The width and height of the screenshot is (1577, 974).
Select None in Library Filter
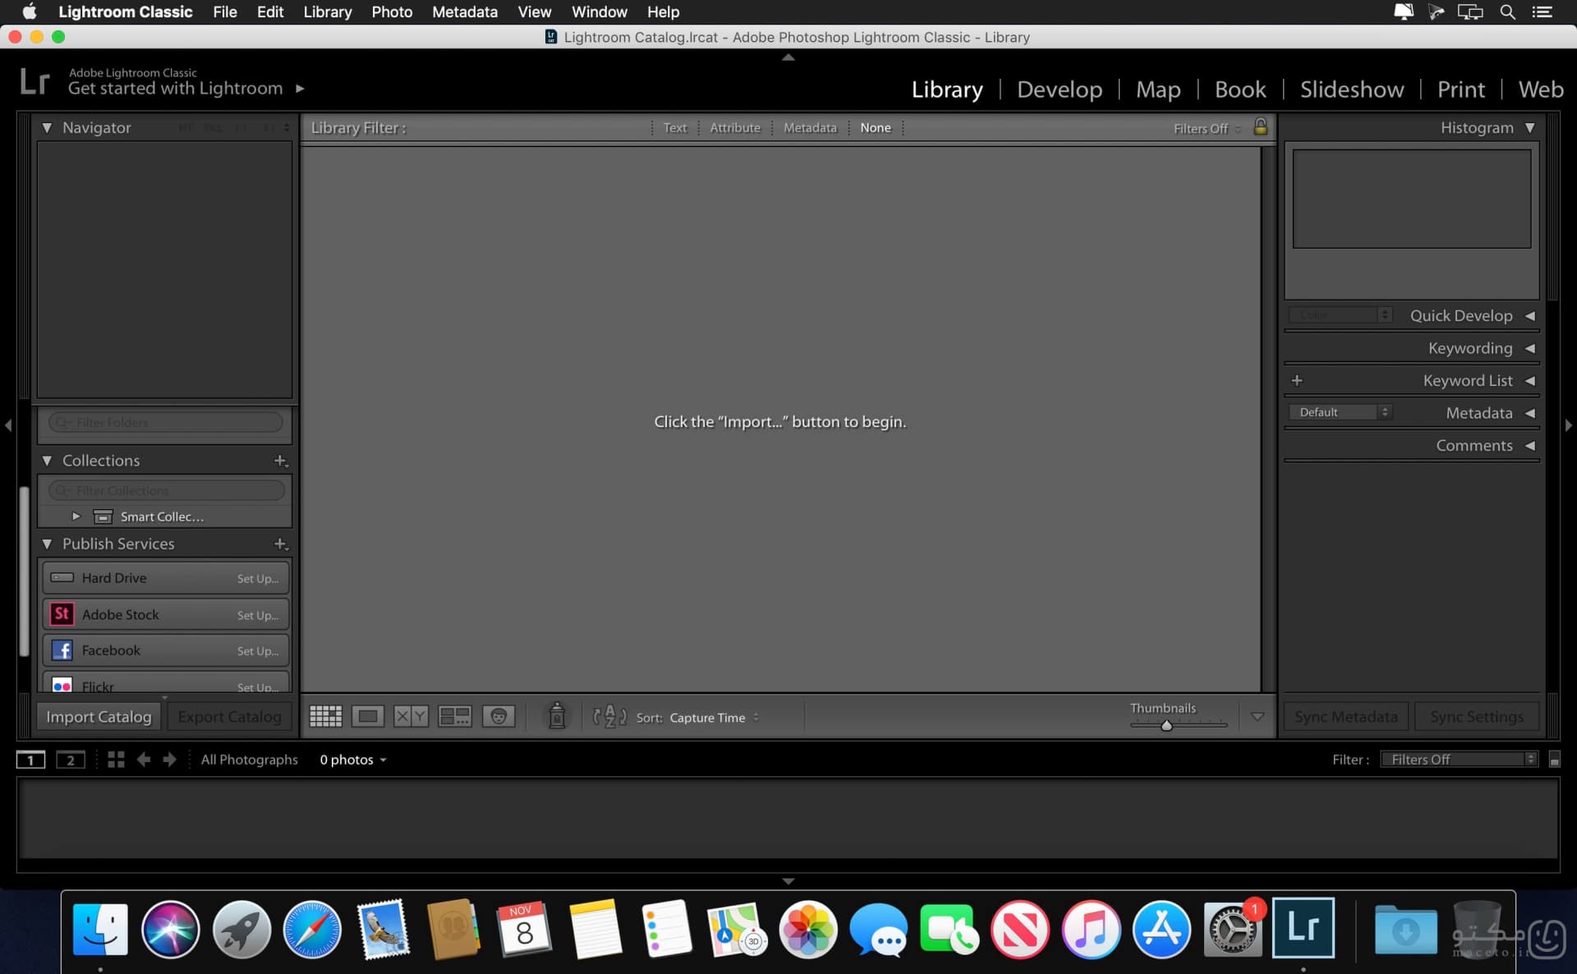pyautogui.click(x=876, y=127)
